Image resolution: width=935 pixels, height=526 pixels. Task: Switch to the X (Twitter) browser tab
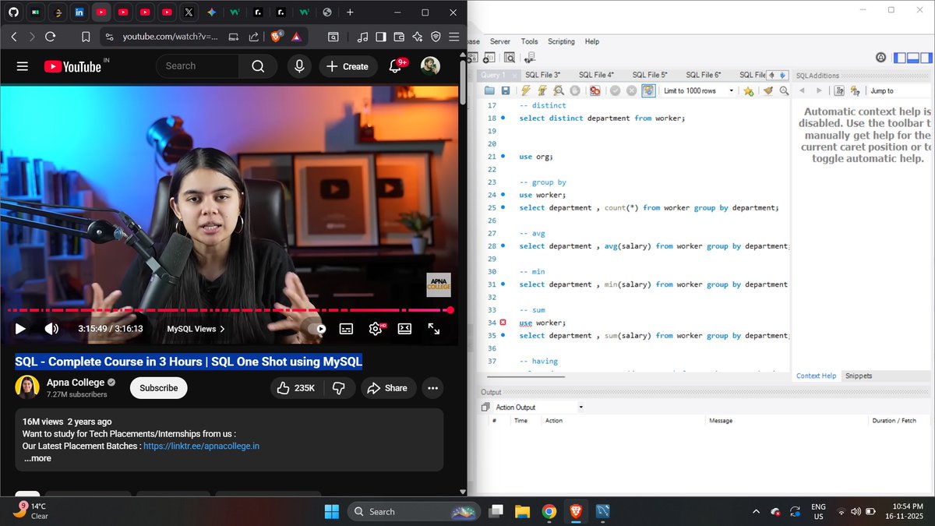pos(189,12)
